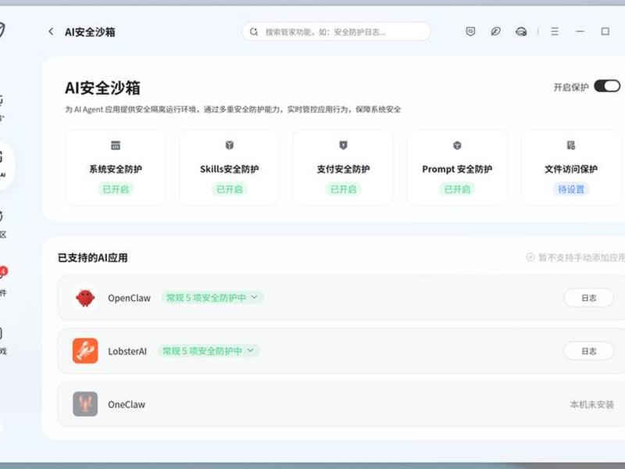Focus the 搜索管家功能 search field
Viewport: 625px width, 469px height.
coord(337,31)
